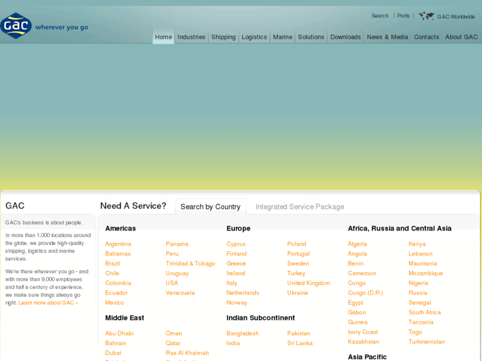482x361 pixels.
Task: Click the wherever you go tagline
Action: [62, 27]
